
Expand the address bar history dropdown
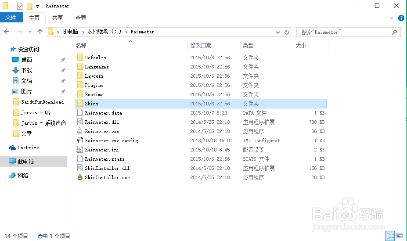(278, 32)
